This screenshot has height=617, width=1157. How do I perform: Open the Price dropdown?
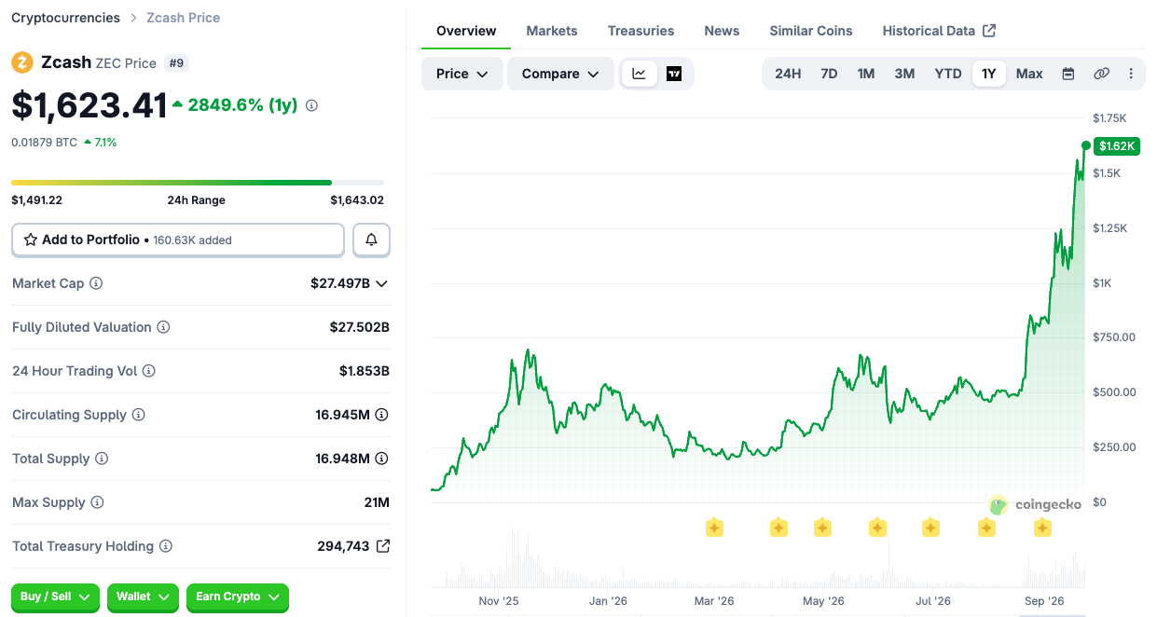pyautogui.click(x=462, y=74)
